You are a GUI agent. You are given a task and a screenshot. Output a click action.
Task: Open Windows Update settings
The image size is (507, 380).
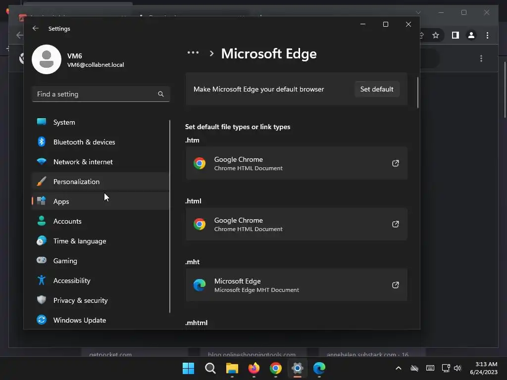point(101,320)
